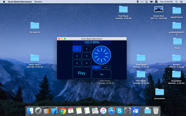Click the 120.0 BPM display
186x116 pixels.
92,42
